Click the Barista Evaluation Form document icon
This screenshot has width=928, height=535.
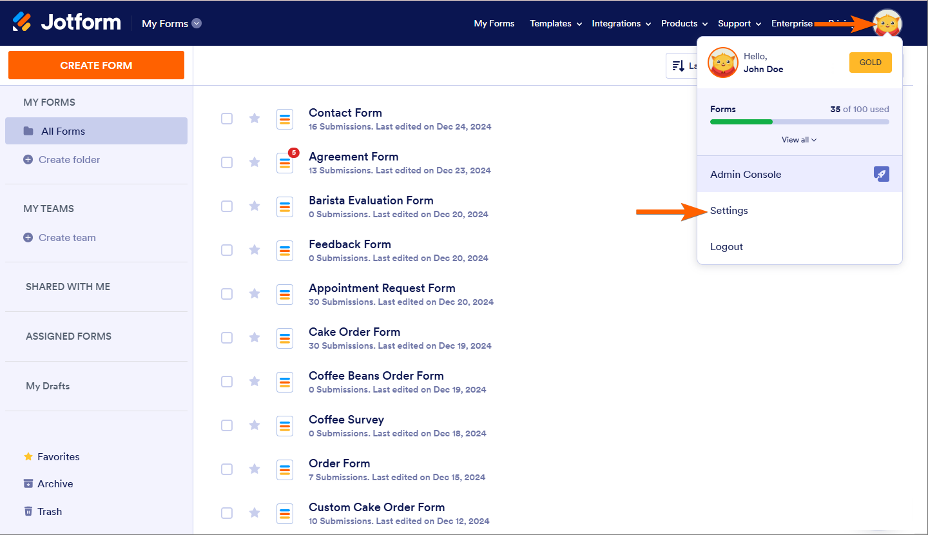(285, 206)
